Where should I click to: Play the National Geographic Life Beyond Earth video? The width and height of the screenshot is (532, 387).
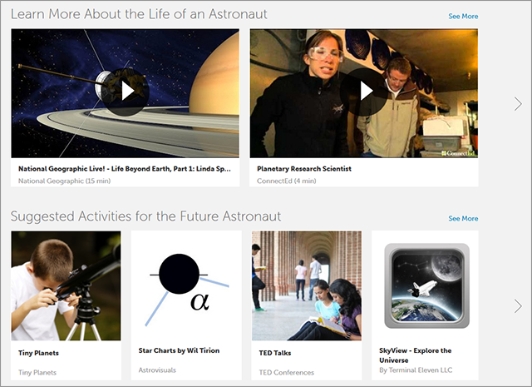(125, 91)
